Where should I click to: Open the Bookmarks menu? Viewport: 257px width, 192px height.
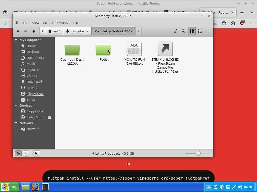click(59, 23)
